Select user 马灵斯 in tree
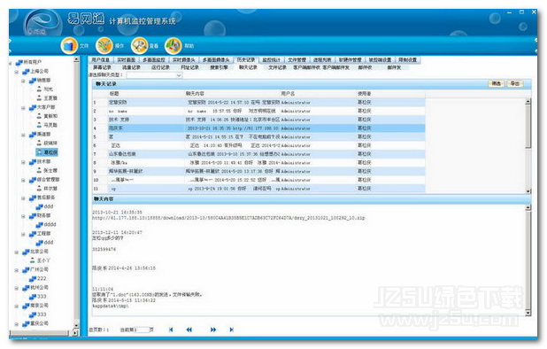Viewport: 547px width, 349px height. point(50,125)
